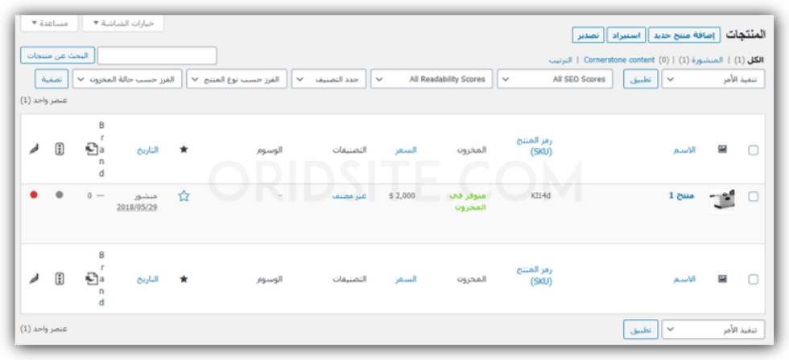Open the All Readability Scores dropdown
This screenshot has width=789, height=360.
tap(432, 80)
